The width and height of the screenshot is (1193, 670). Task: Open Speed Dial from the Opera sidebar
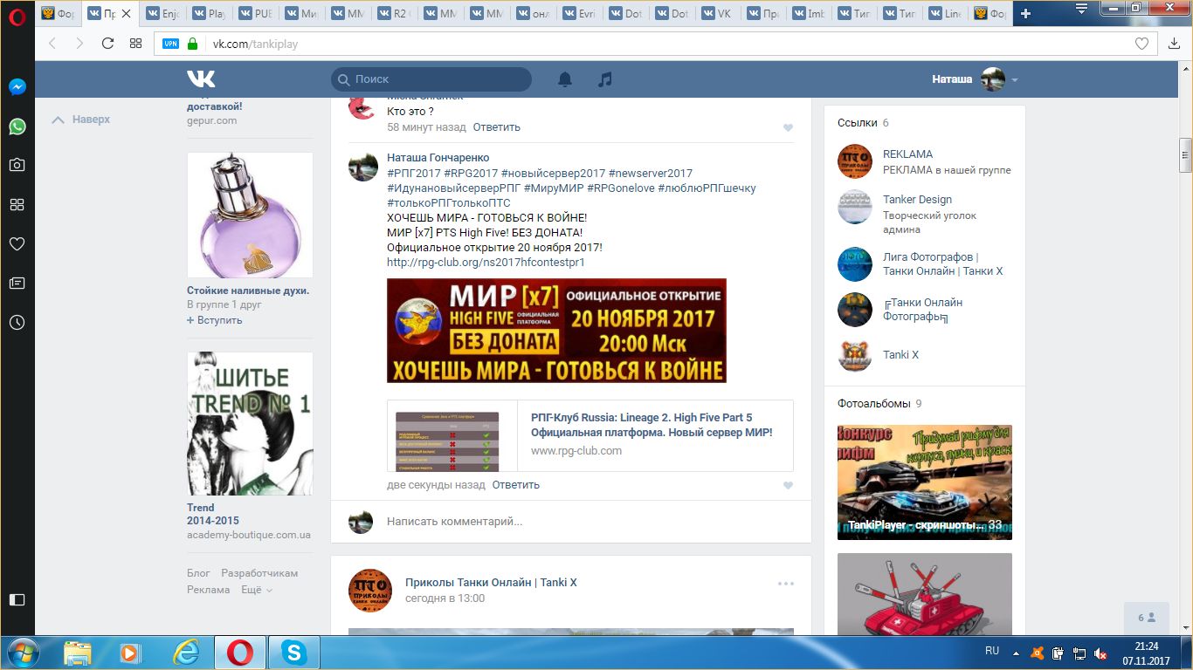coord(17,204)
